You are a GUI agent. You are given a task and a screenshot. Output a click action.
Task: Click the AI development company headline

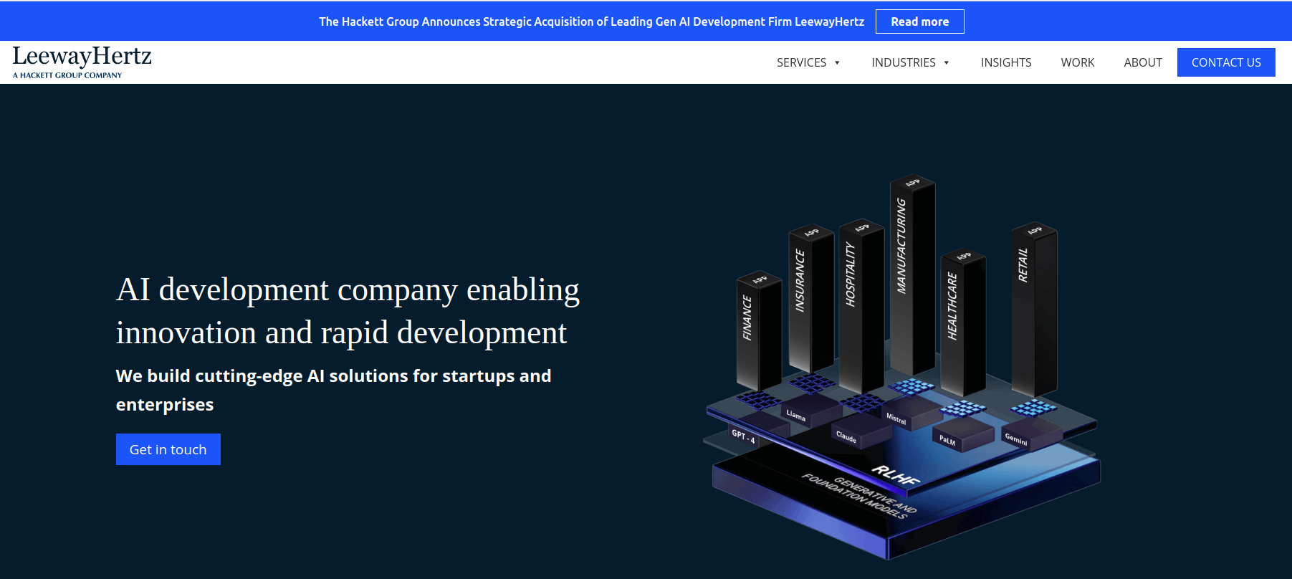pyautogui.click(x=348, y=311)
